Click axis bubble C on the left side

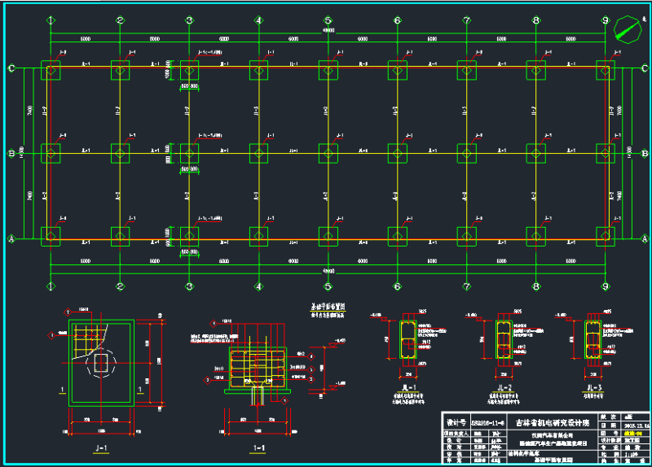11,69
